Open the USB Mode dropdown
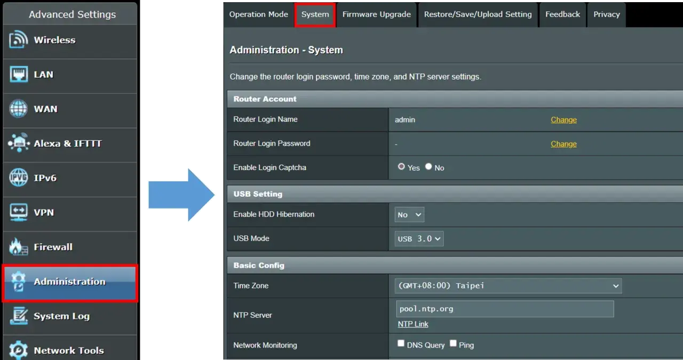 coord(419,239)
